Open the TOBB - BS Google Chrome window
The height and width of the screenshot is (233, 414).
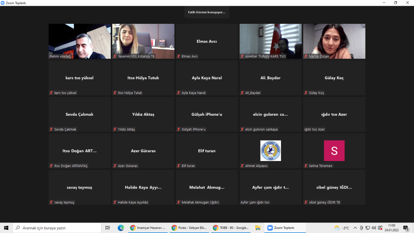click(x=230, y=228)
